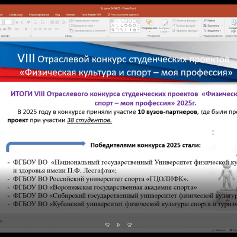237x237 pixels.
Task: Increase font size with the larger A button
Action: 17,22
